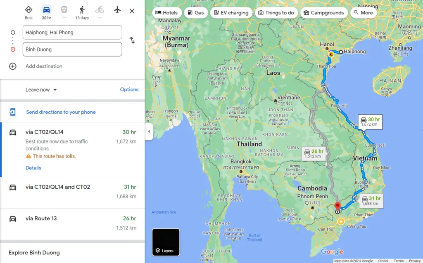Open the Leave now dropdown

(41, 89)
